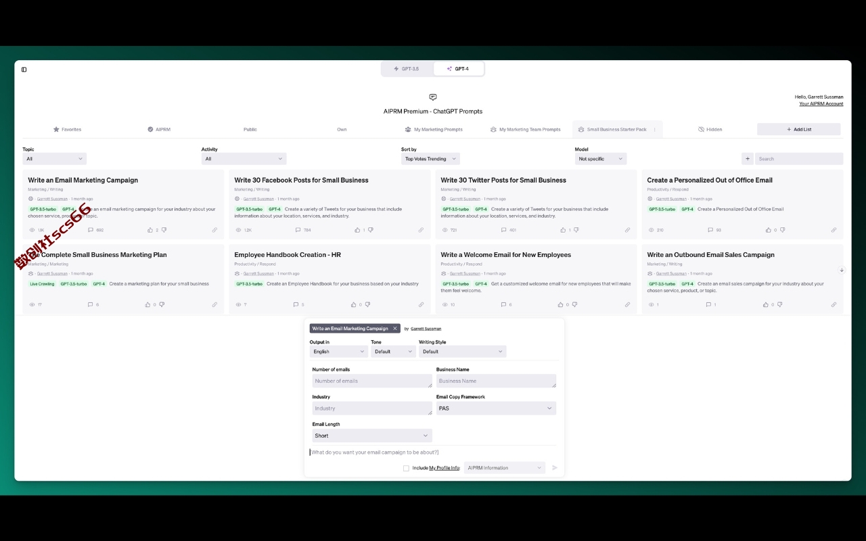This screenshot has width=866, height=541.
Task: Open Garrett Sussman link in prompt box
Action: pos(426,329)
